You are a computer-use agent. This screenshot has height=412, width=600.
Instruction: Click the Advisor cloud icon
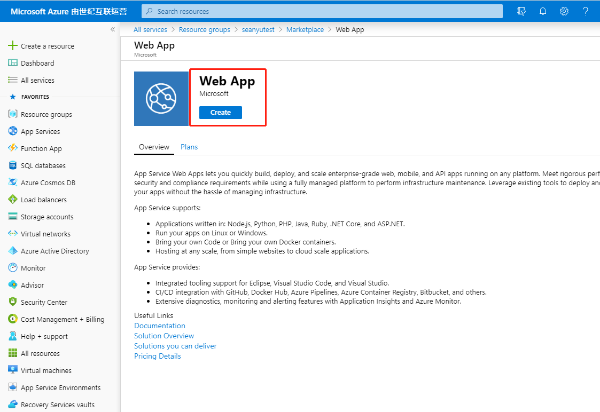(x=13, y=285)
